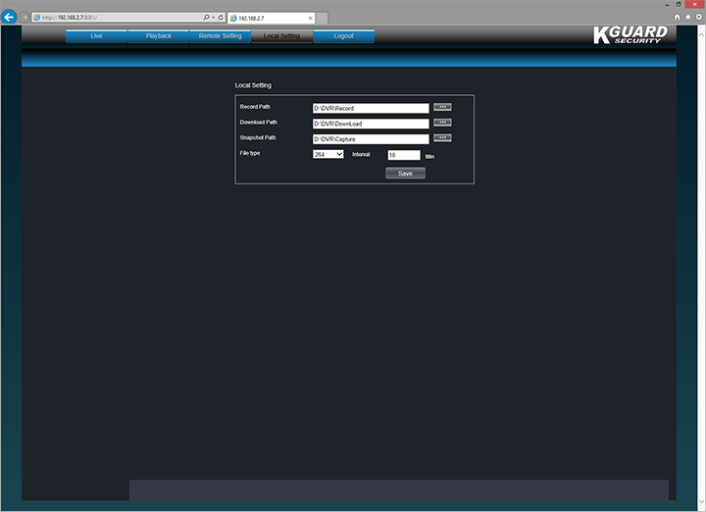Screen dimensions: 706x512
Task: Click the refresh icon in address bar
Action: [x=220, y=18]
